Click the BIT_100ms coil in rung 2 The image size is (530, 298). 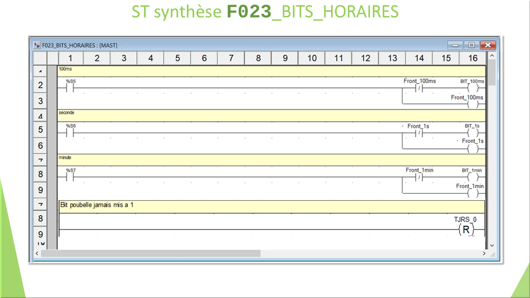coord(473,88)
